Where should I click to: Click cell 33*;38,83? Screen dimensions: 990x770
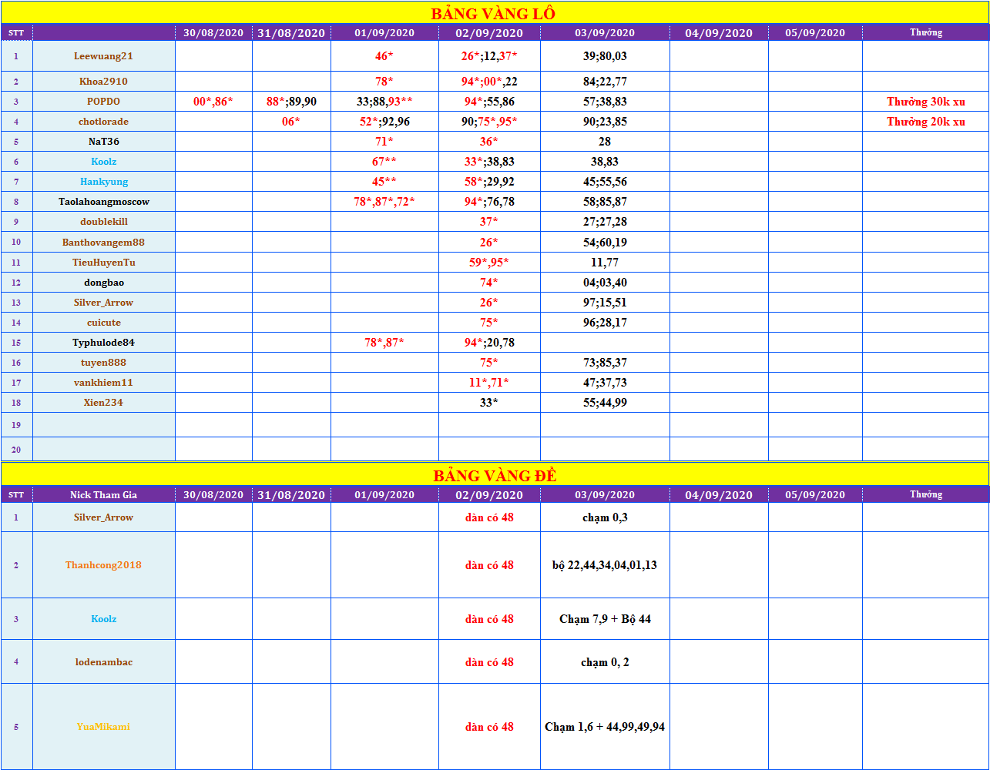(489, 162)
